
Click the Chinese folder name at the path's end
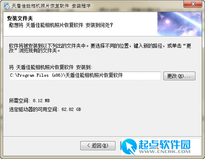(x=94, y=75)
